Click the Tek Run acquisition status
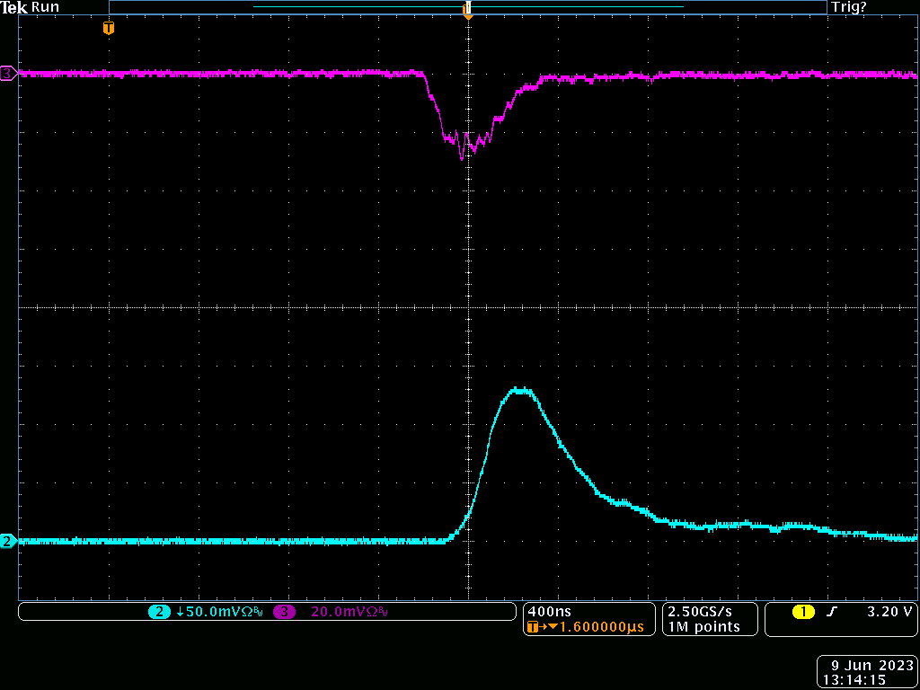This screenshot has width=920, height=690. point(30,7)
